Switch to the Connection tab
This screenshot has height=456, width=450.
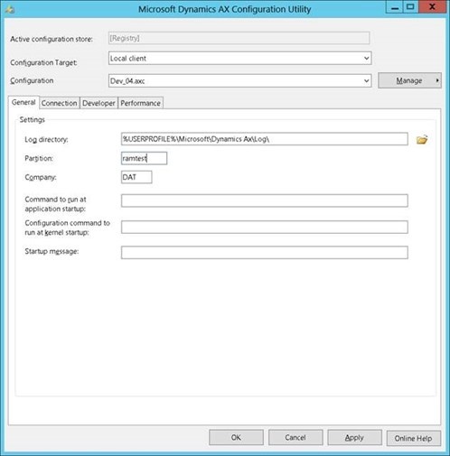59,103
